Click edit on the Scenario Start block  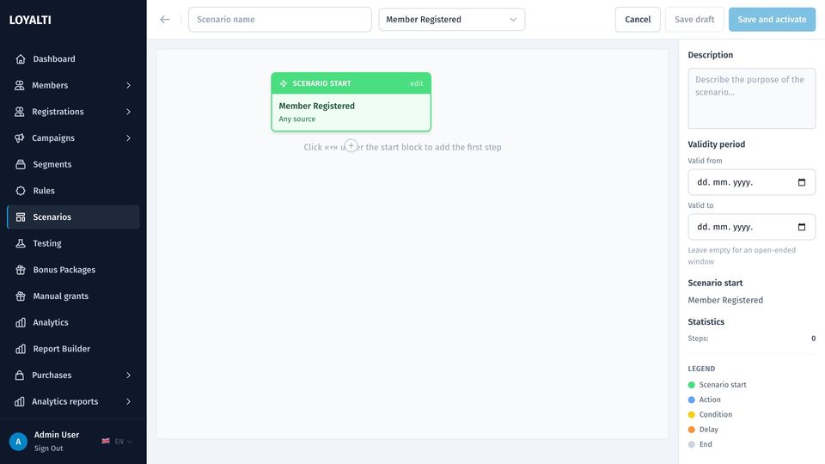[416, 83]
